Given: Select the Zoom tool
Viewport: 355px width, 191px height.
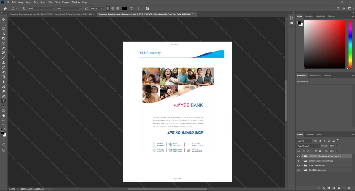Looking at the screenshot, I should [x=3, y=120].
